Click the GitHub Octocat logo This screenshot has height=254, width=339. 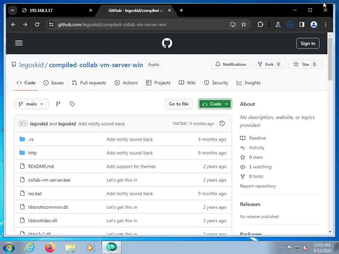167,43
